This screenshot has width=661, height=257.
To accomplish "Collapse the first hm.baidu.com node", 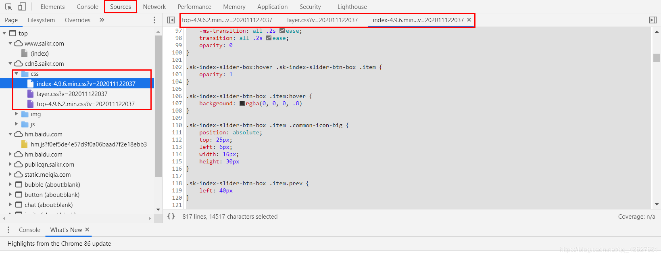I will (10, 134).
